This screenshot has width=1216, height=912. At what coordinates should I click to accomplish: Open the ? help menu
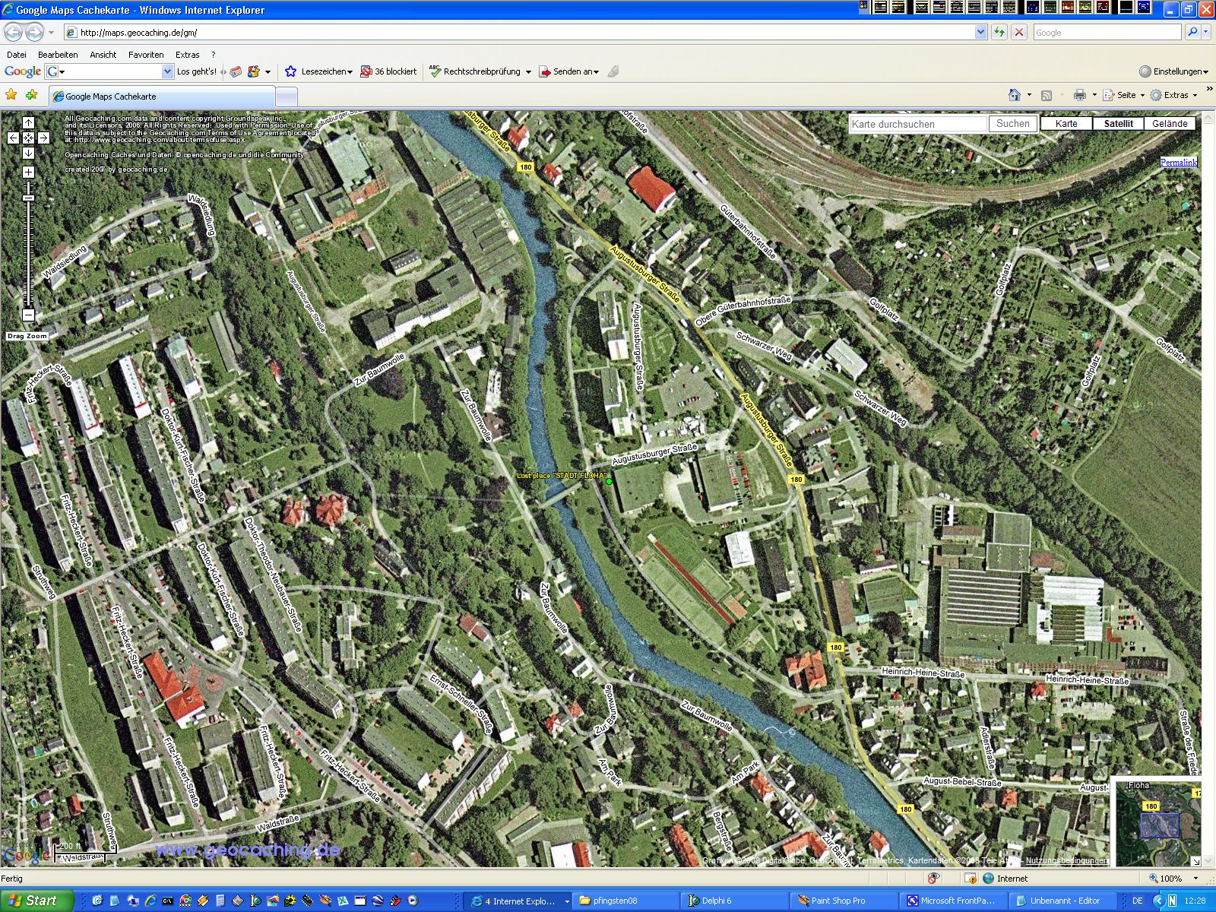pos(214,55)
